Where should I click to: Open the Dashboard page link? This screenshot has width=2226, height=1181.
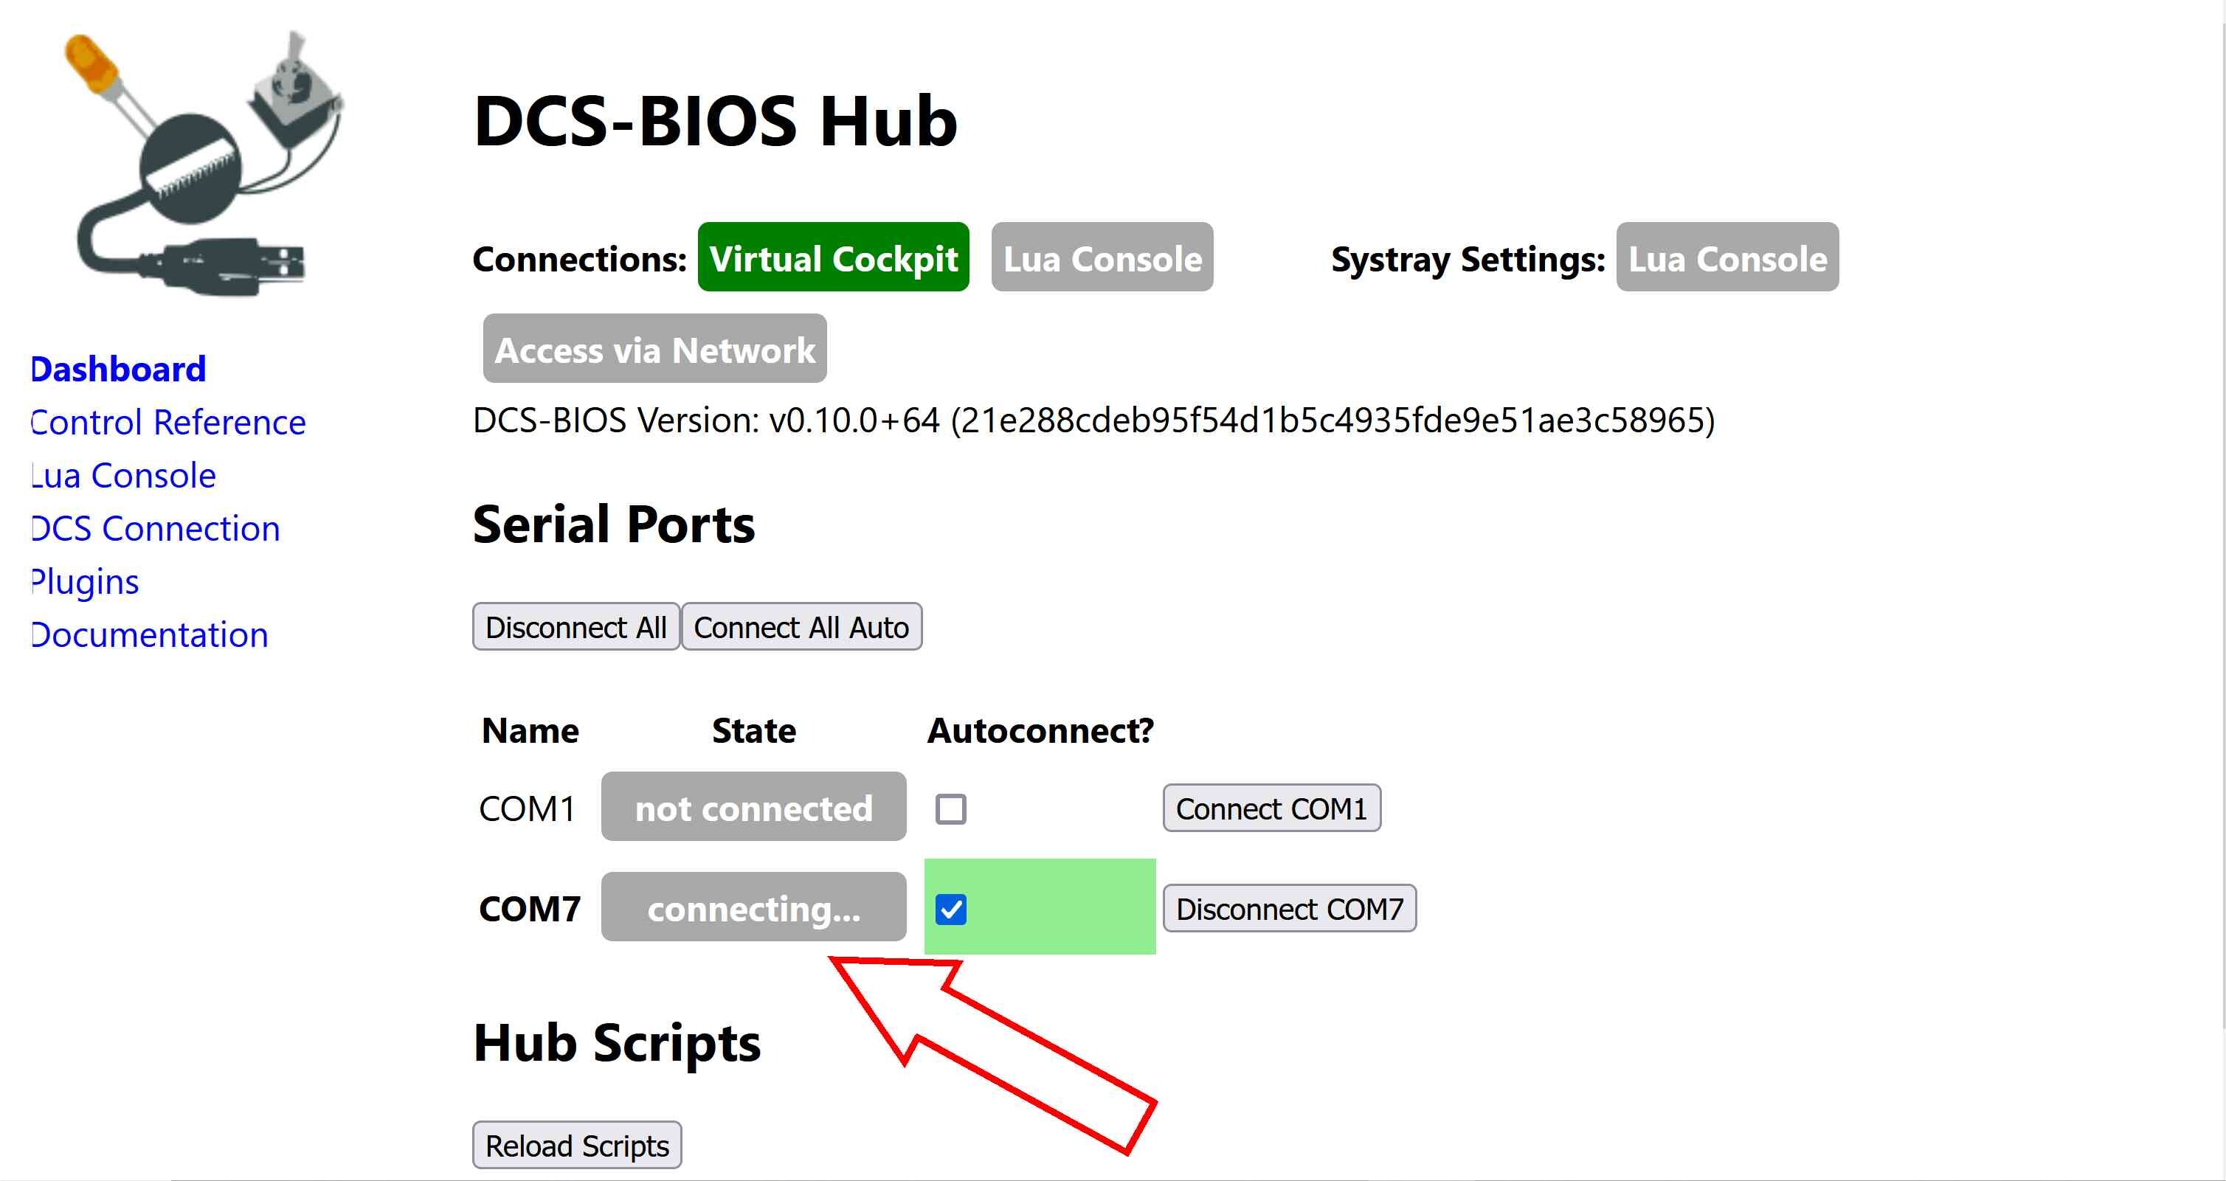pyautogui.click(x=118, y=369)
